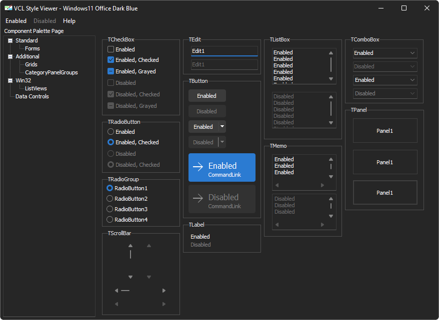The width and height of the screenshot is (439, 320).
Task: Open the Help menu
Action: click(69, 21)
